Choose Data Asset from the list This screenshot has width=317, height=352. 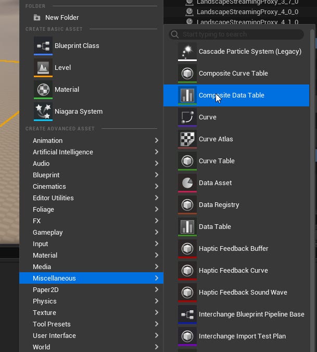coord(236,183)
